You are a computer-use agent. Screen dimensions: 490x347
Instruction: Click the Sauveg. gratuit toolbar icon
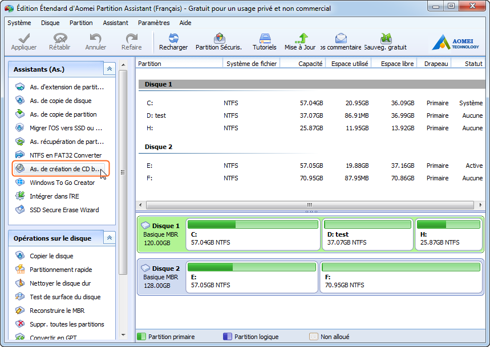pyautogui.click(x=386, y=38)
